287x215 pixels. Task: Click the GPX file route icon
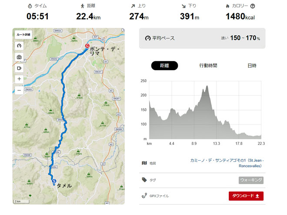coord(144,196)
